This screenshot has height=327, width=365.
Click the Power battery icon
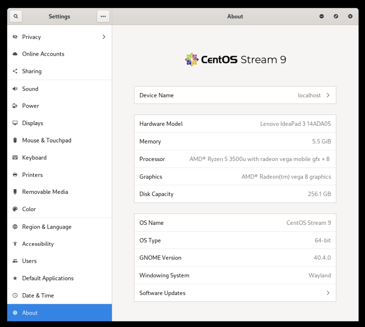pos(15,106)
